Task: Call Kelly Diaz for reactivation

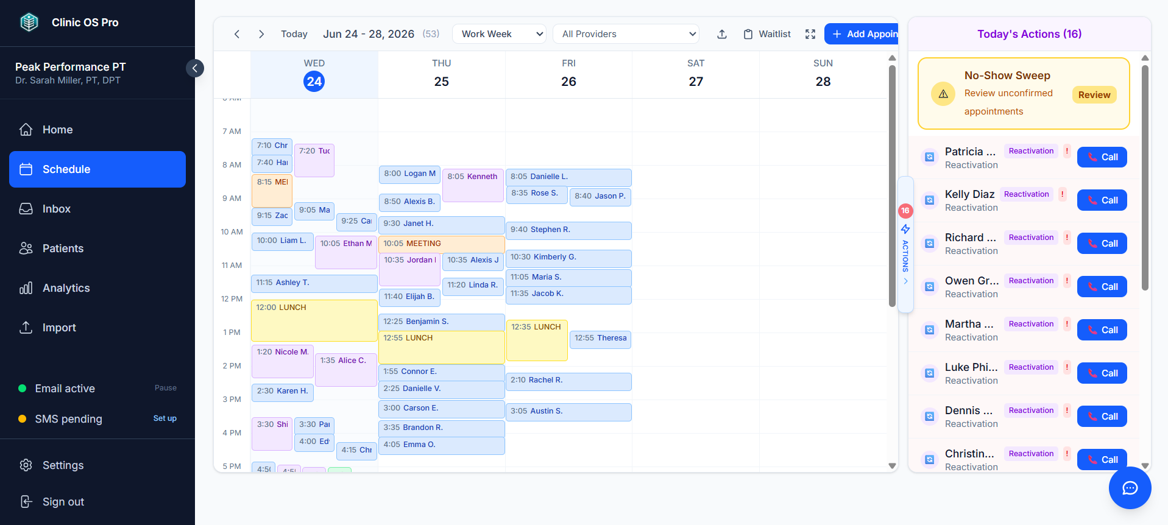Action: point(1102,200)
